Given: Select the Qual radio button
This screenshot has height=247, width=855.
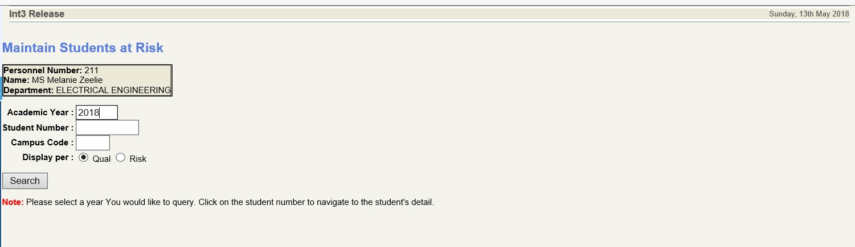Looking at the screenshot, I should pos(84,158).
